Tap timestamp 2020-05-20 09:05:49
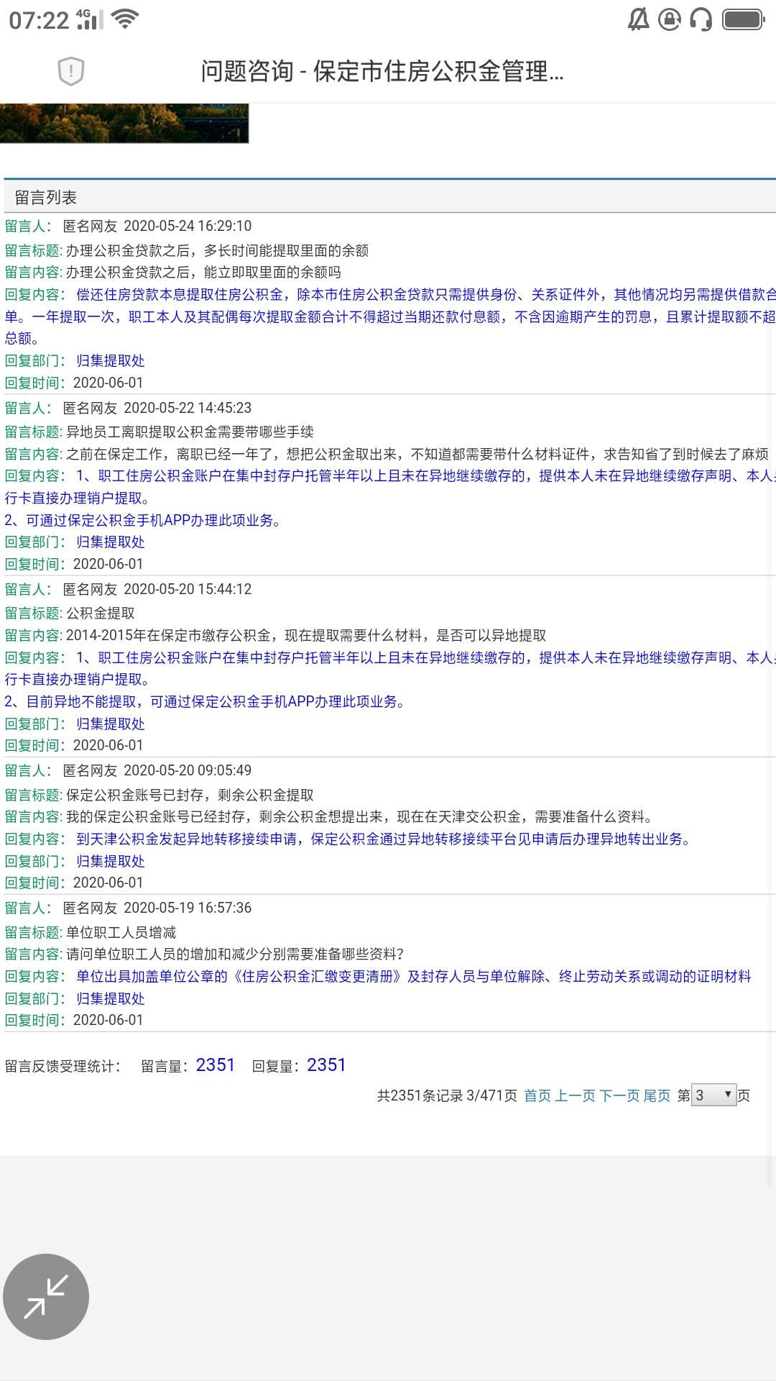 pos(188,770)
